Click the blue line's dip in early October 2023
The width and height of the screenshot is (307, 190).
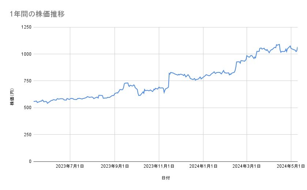point(139,96)
